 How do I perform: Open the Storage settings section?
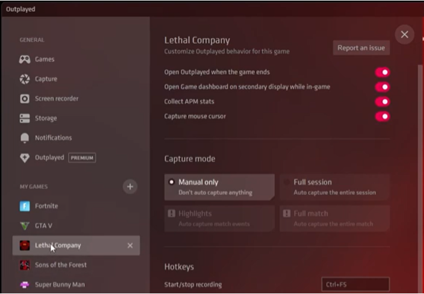point(76,118)
